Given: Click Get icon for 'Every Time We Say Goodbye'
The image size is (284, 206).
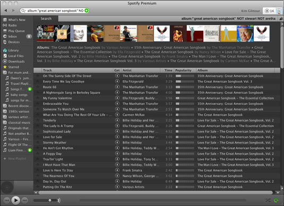Looking at the screenshot, I should pyautogui.click(x=117, y=81).
